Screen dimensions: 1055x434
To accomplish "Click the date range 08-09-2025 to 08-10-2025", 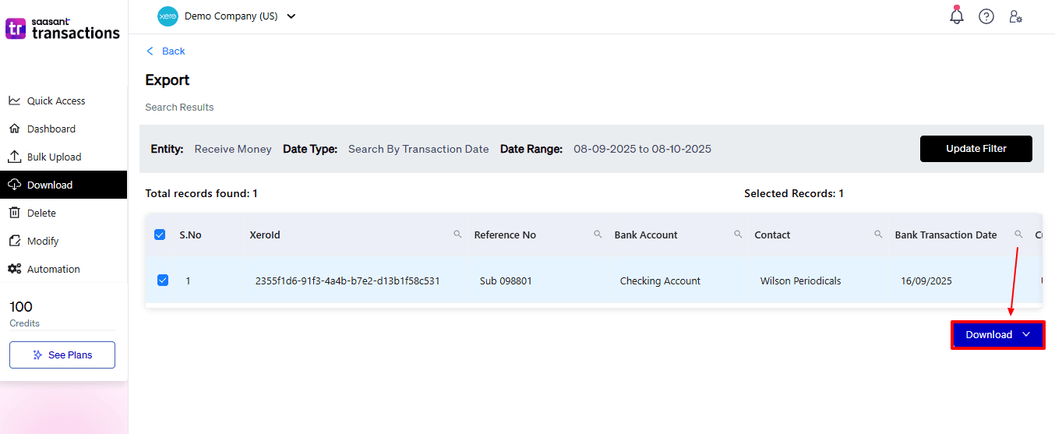I will click(x=642, y=149).
